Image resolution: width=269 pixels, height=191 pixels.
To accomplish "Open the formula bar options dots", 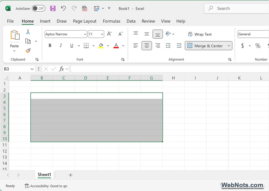I will (39, 69).
